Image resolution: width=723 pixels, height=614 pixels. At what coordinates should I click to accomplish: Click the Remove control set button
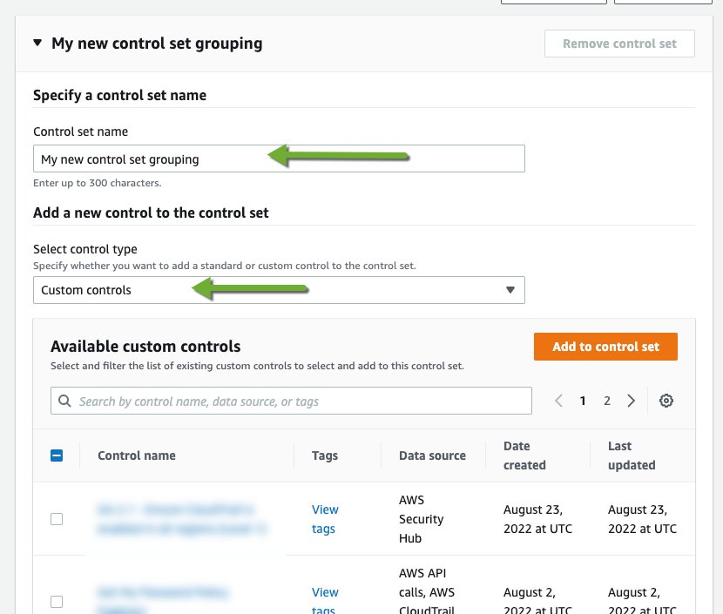click(x=619, y=43)
